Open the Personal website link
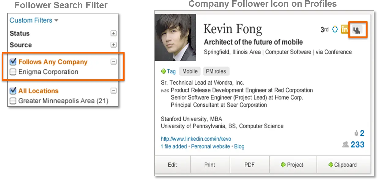The image size is (378, 180). coord(210,146)
